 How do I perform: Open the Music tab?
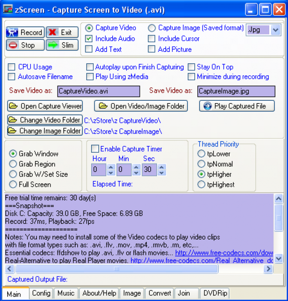tap(66, 293)
